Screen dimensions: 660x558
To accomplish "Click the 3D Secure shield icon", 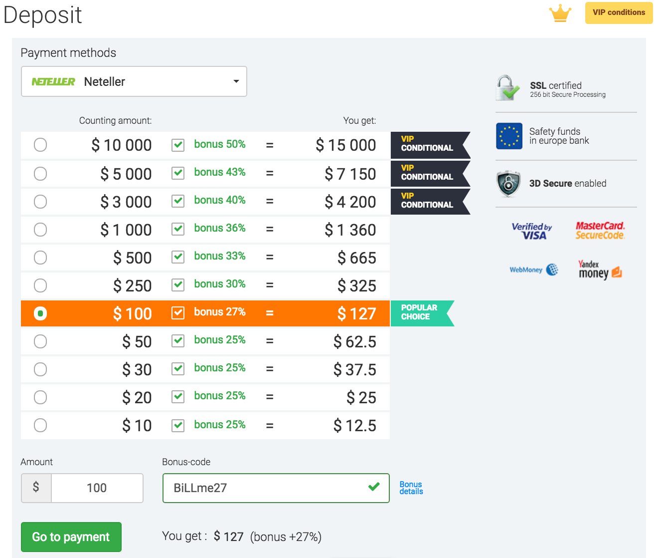I will pos(508,184).
